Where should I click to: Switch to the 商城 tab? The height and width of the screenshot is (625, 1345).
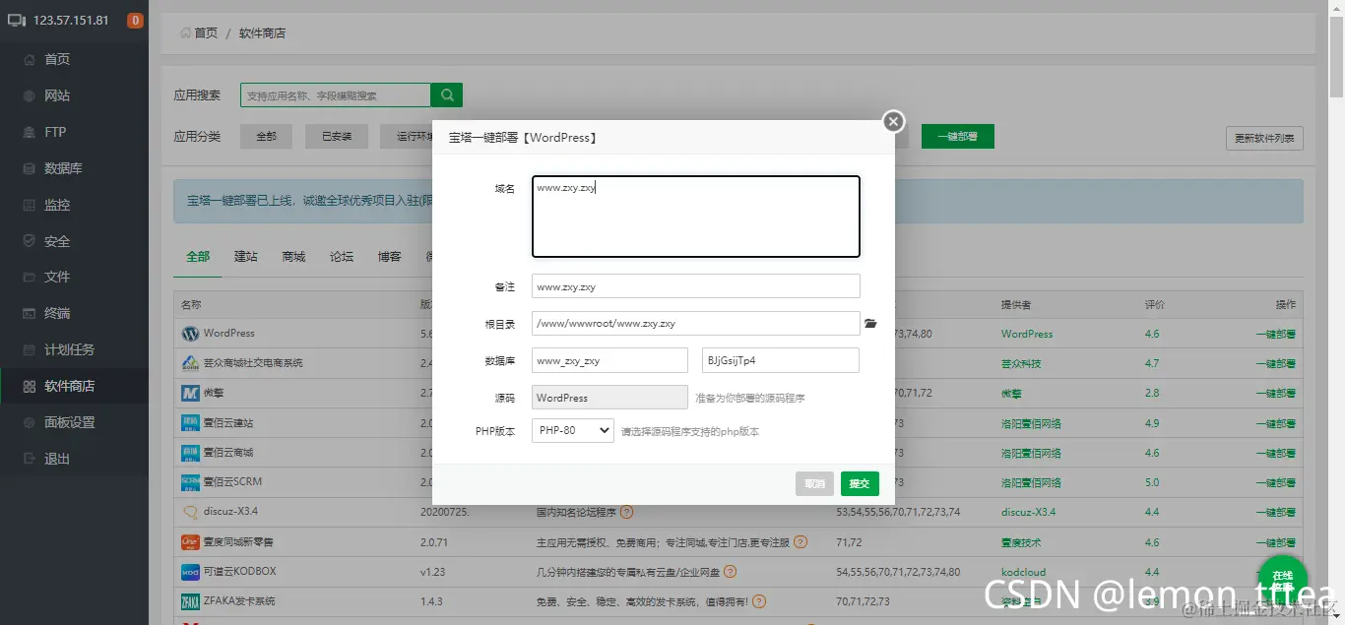click(x=293, y=256)
